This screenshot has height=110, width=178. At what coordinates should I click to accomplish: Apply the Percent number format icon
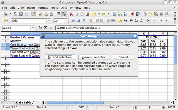(125, 21)
